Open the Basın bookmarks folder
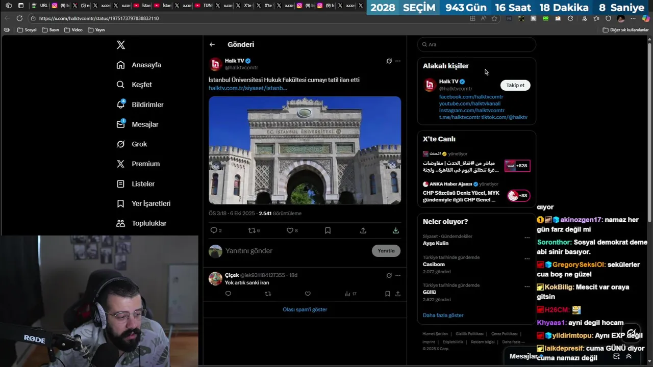Viewport: 653px width, 367px height. click(x=51, y=30)
